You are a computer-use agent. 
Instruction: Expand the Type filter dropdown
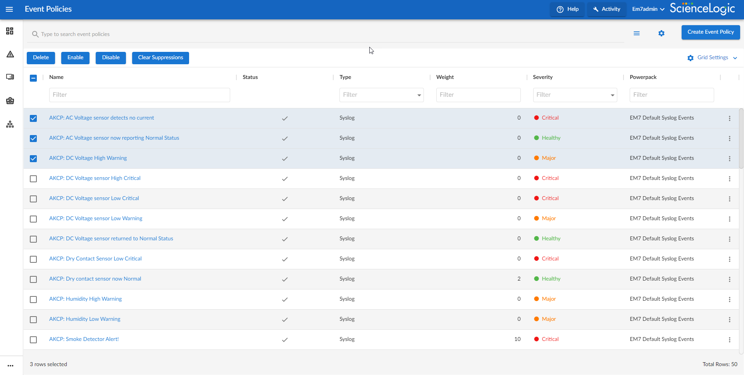[381, 95]
